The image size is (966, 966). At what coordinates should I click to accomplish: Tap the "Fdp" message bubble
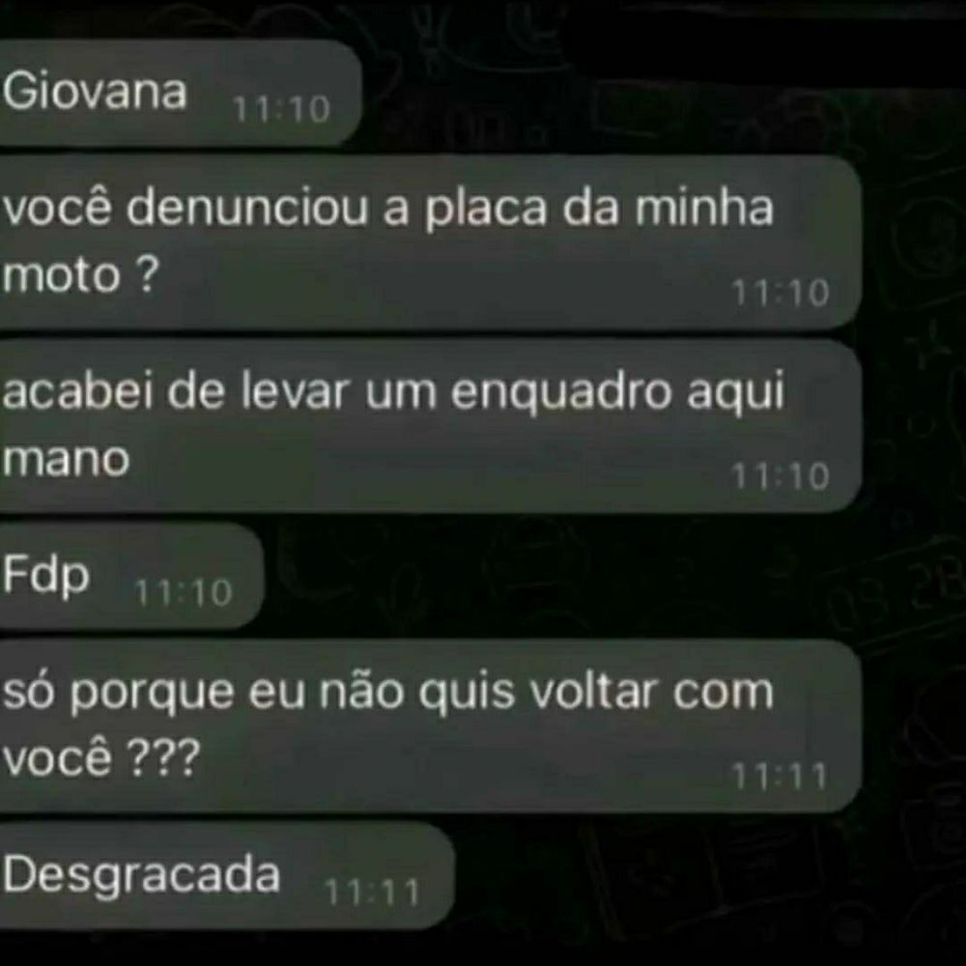point(131,576)
